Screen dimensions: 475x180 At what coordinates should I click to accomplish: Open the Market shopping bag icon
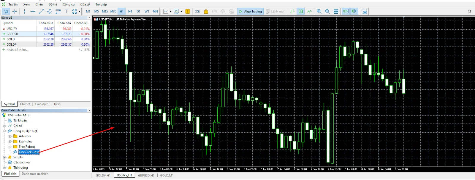(206, 11)
